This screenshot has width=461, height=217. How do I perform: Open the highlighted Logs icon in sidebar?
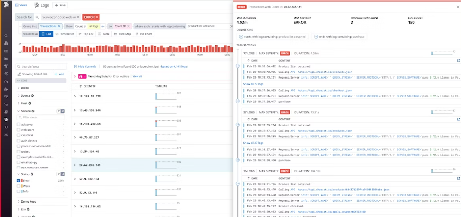click(6, 119)
